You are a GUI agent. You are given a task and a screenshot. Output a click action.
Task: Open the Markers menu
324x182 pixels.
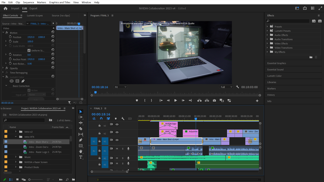pyautogui.click(x=42, y=2)
